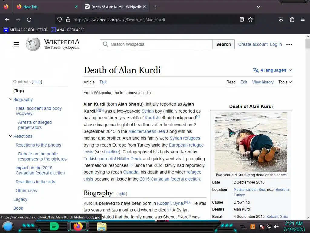Screen dimensions: 310x233
Task: Go to Arrests of alleged perpetrators
Action: pos(35,125)
